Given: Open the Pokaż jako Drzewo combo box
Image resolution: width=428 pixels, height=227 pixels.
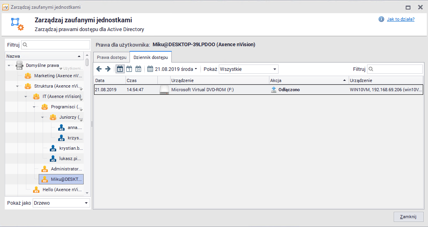Looking at the screenshot, I should (61, 203).
